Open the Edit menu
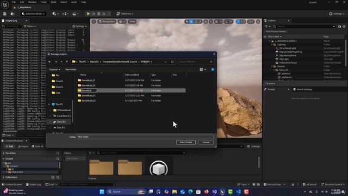The height and width of the screenshot is (196, 348). point(22,2)
